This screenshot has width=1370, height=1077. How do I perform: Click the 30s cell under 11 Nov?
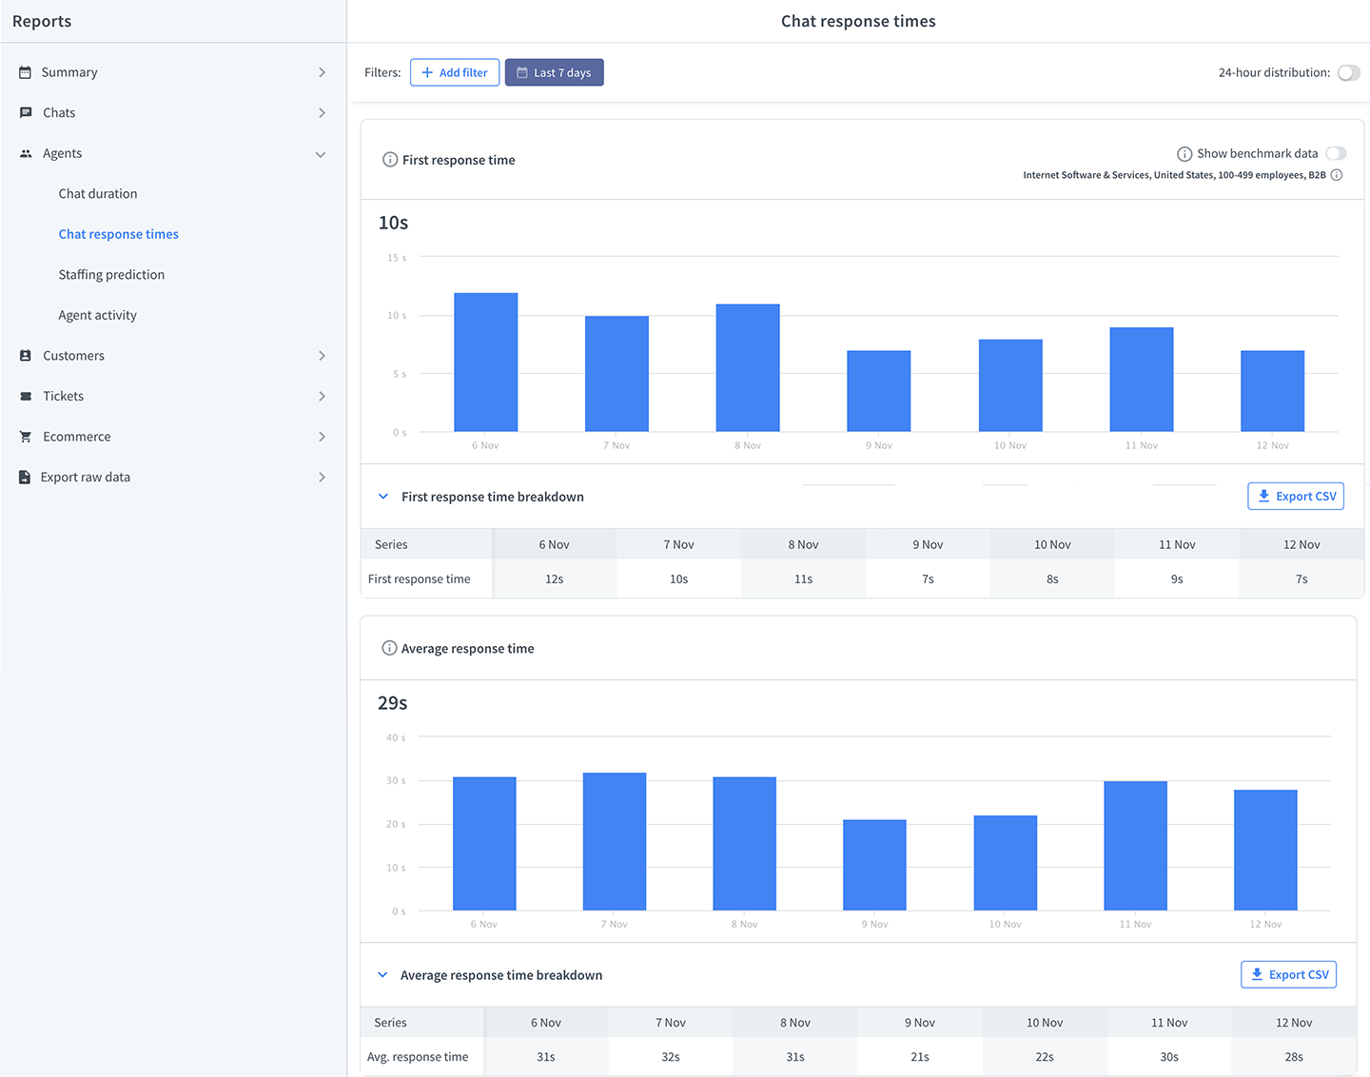[1169, 1057]
